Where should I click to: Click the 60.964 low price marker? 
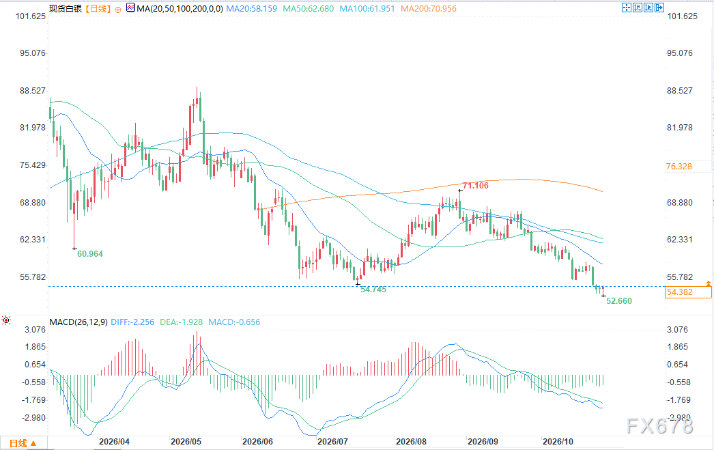(x=90, y=254)
